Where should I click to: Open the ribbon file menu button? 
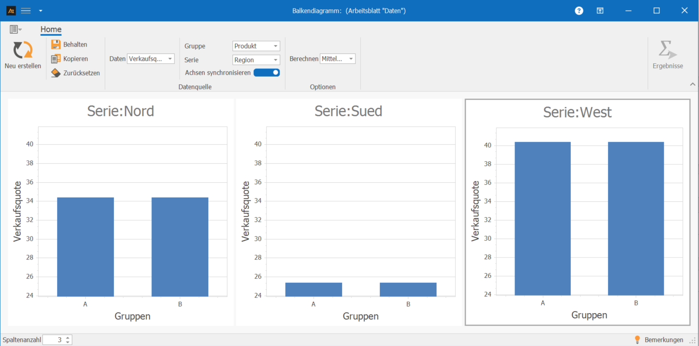16,30
